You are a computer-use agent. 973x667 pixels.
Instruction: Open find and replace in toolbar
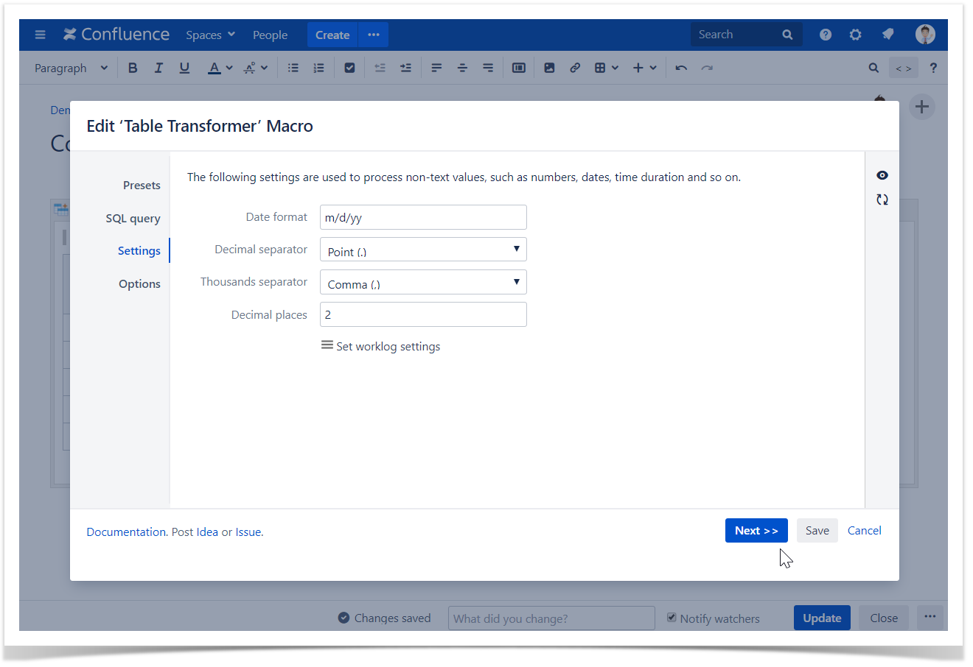873,68
